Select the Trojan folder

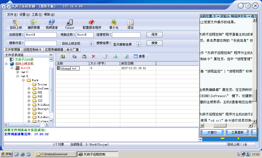point(42,84)
